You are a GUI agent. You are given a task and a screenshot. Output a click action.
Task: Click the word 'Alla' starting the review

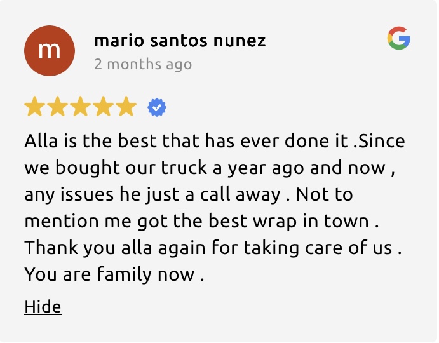pyautogui.click(x=41, y=140)
